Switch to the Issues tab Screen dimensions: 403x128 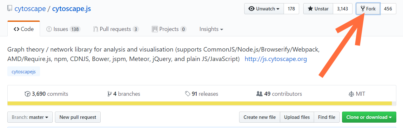(63, 29)
